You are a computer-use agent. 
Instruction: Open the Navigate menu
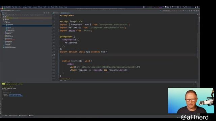(x=25, y=7)
